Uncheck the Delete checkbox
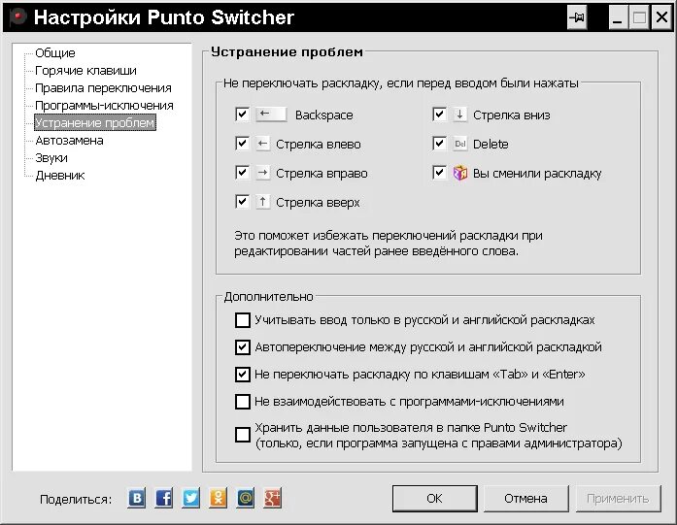 click(x=439, y=144)
